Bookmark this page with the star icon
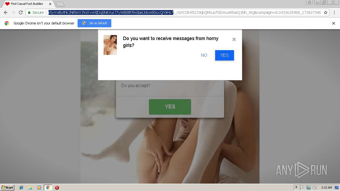 point(326,12)
